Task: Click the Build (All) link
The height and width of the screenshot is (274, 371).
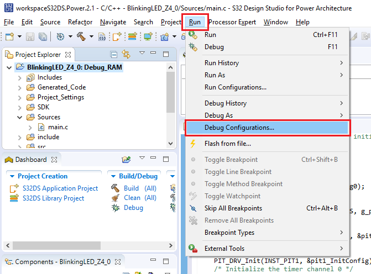Action: click(x=140, y=188)
